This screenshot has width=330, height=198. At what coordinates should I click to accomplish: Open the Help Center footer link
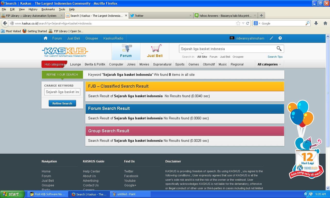click(92, 171)
